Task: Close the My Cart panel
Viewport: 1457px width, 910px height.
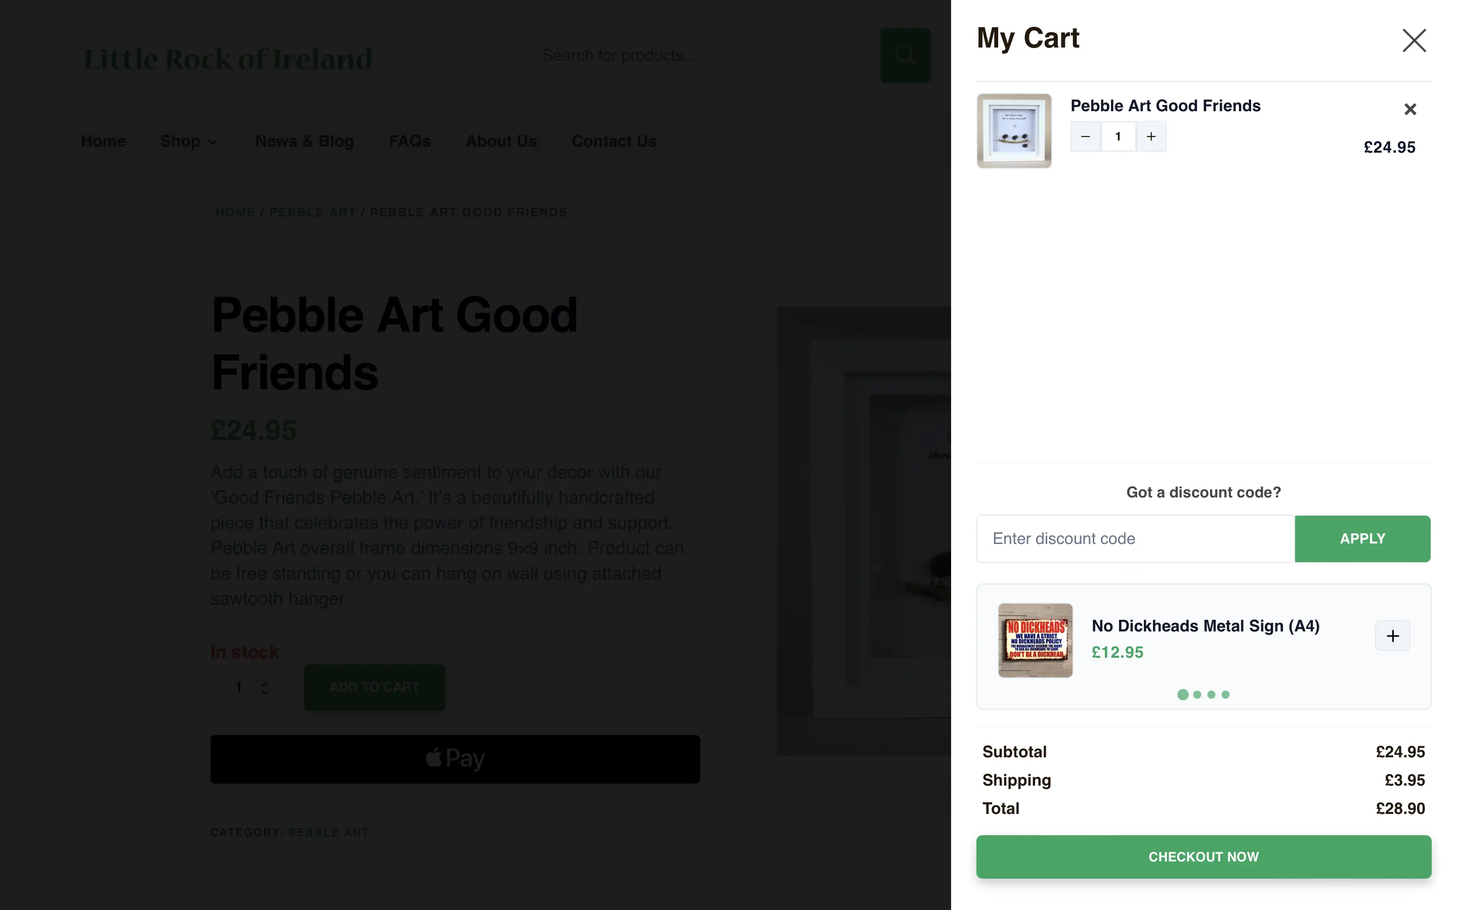Action: [x=1413, y=40]
